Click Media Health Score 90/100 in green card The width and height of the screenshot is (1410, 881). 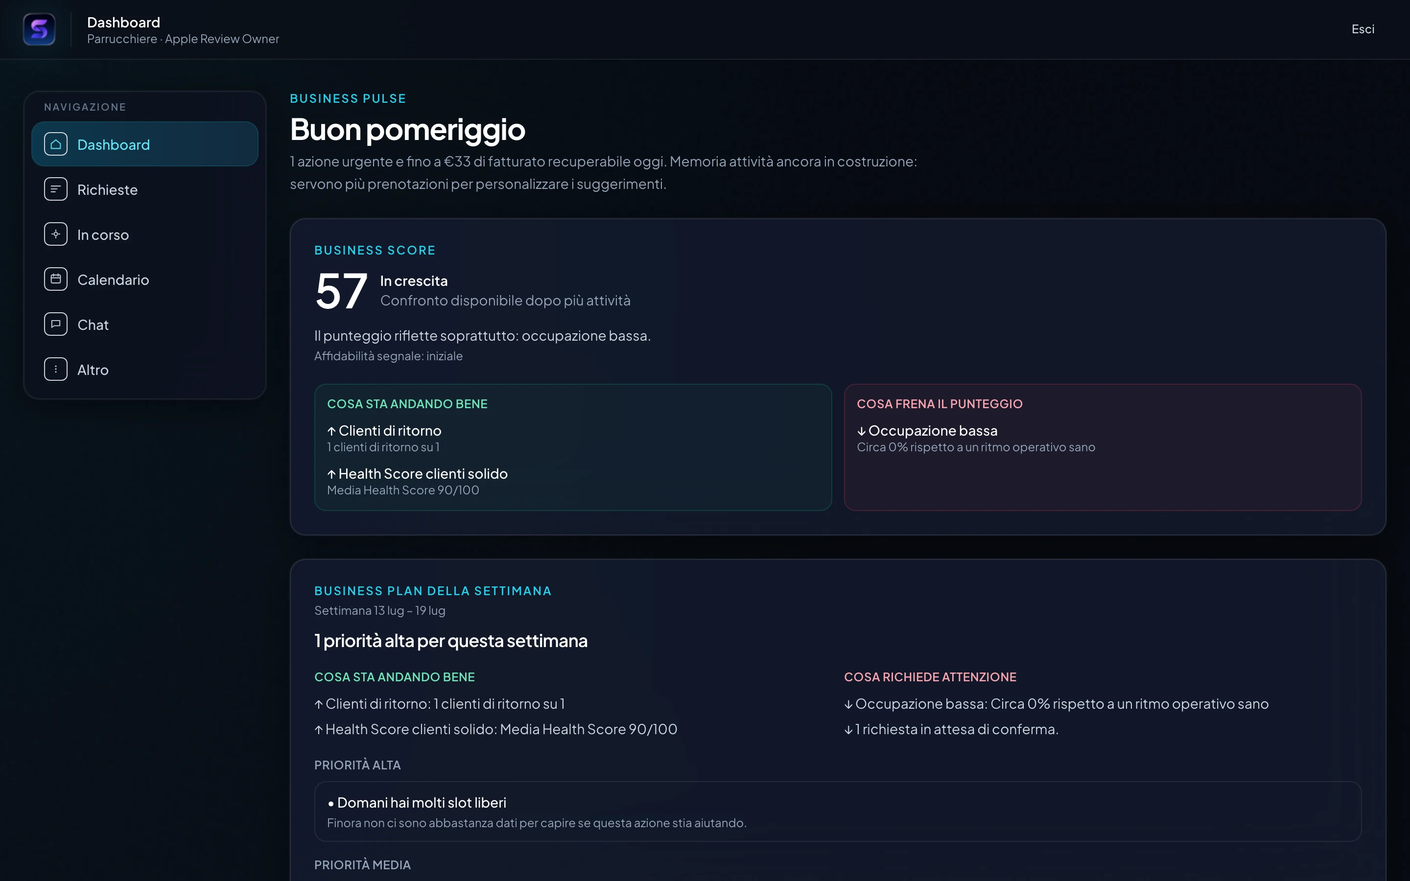pos(403,490)
